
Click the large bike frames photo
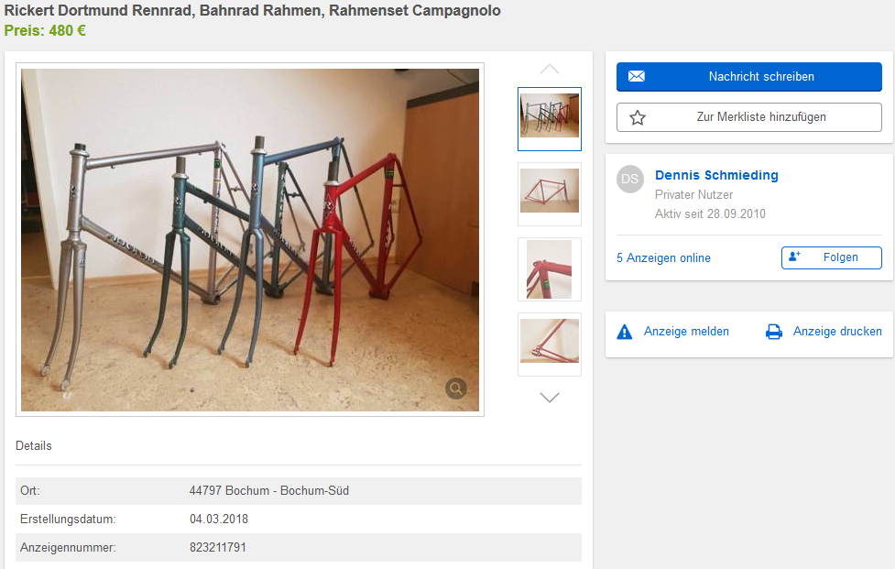pyautogui.click(x=249, y=240)
